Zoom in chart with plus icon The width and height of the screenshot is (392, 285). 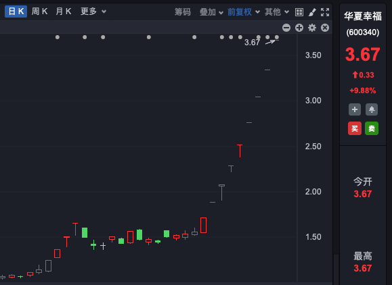(299, 28)
